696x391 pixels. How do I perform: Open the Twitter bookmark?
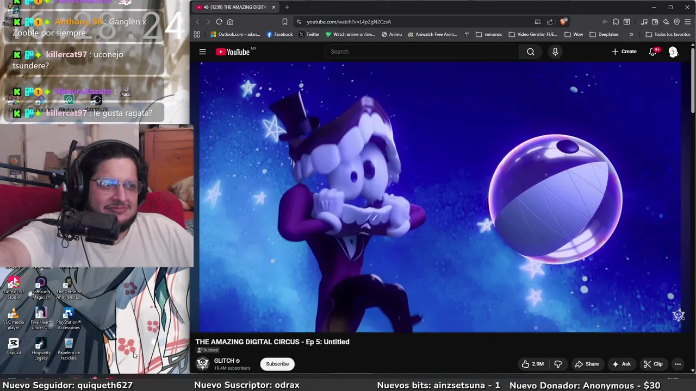pos(309,34)
